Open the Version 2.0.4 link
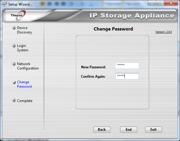The width and height of the screenshot is (180, 141). (x=164, y=32)
